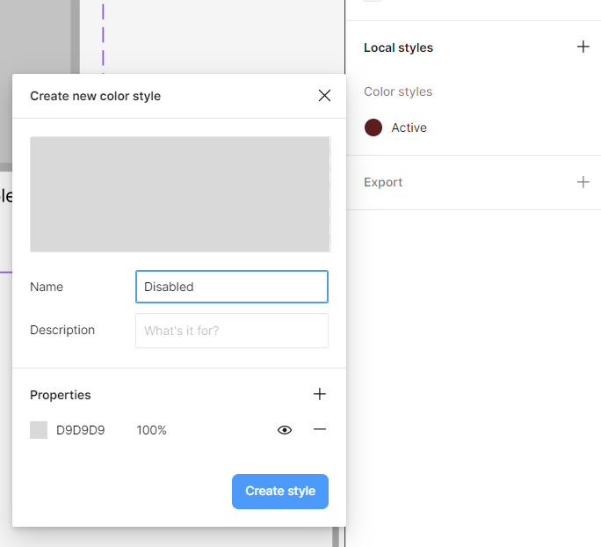Image resolution: width=601 pixels, height=547 pixels.
Task: Click the Create new color style title
Action: click(x=96, y=96)
